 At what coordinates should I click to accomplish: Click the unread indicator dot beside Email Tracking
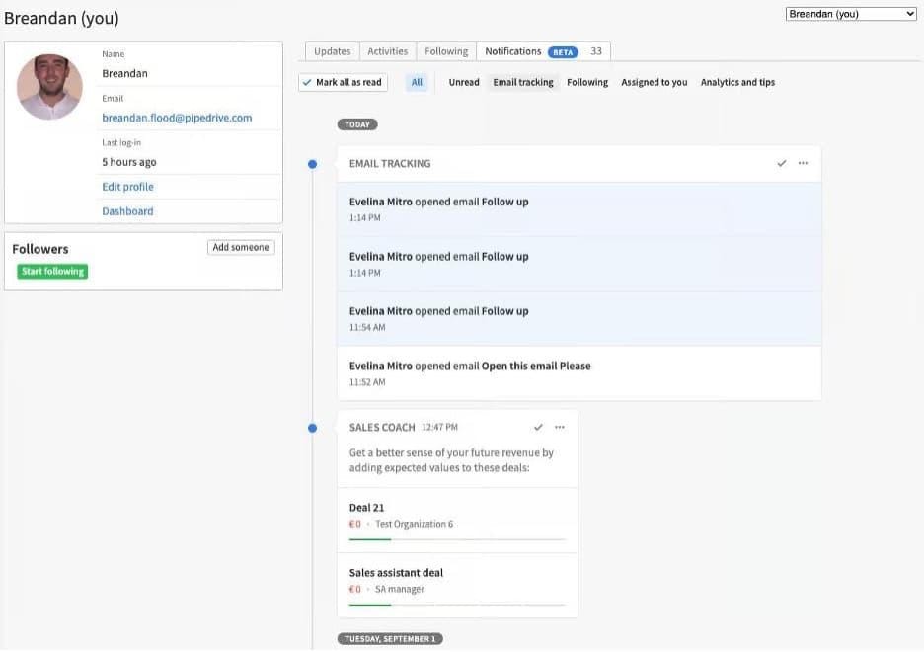click(312, 163)
